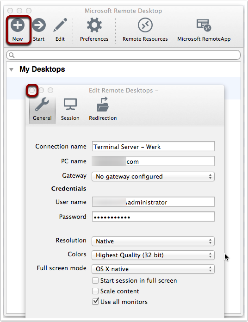
Task: Click the Password field
Action: 153,217
